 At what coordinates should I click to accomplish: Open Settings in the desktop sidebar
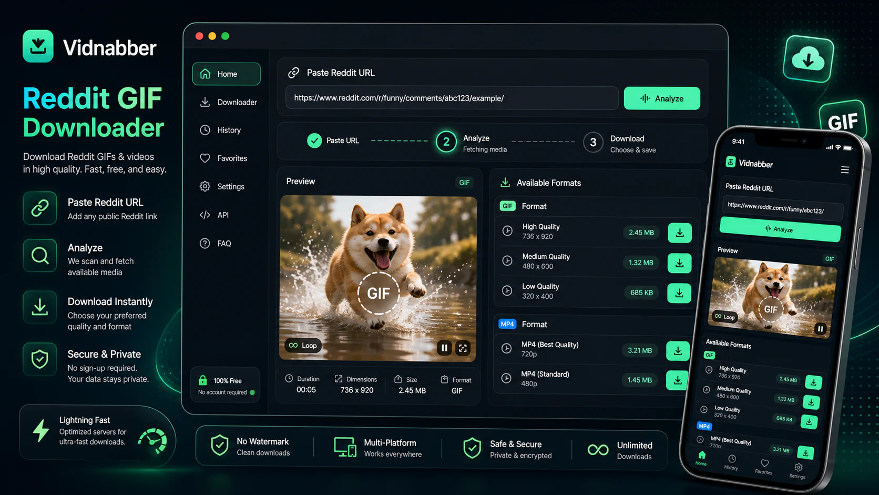(222, 187)
